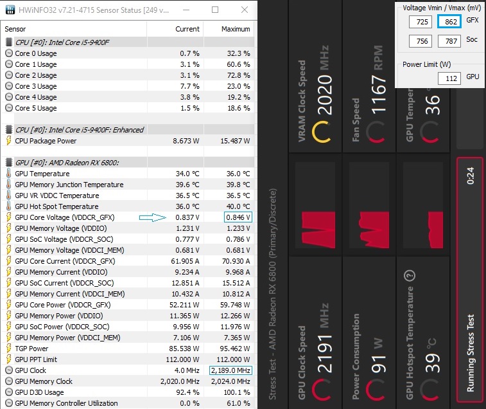Click the CPU Package Power lightning icon
The width and height of the screenshot is (486, 409).
pyautogui.click(x=9, y=141)
